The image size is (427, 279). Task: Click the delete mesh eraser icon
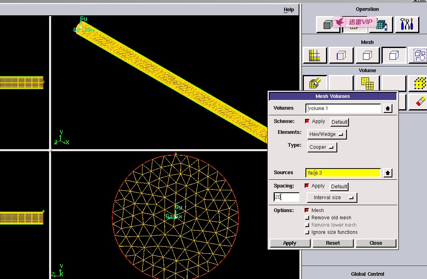[x=420, y=101]
